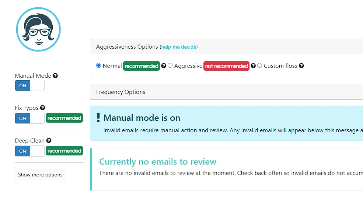Click the exclamation mark in manual mode alert
The image size is (363, 221).
pyautogui.click(x=98, y=117)
